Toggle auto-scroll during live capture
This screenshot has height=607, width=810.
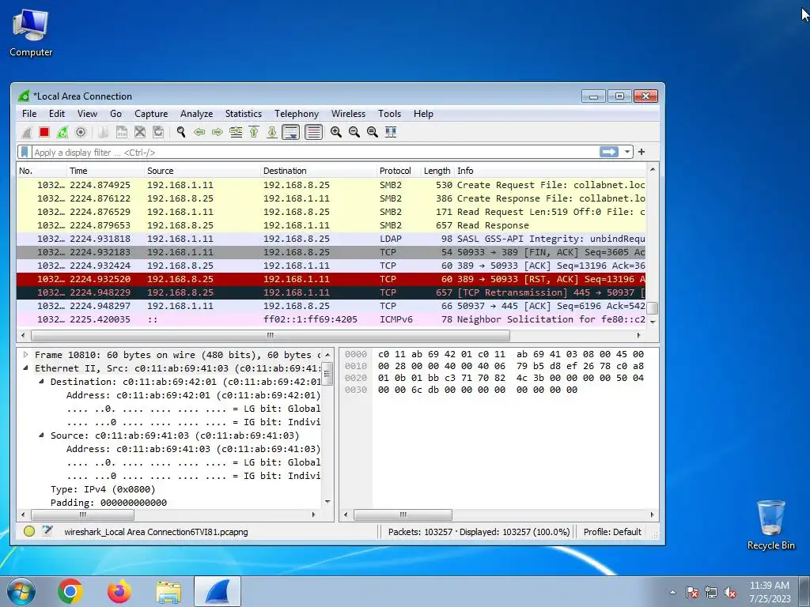click(x=291, y=132)
